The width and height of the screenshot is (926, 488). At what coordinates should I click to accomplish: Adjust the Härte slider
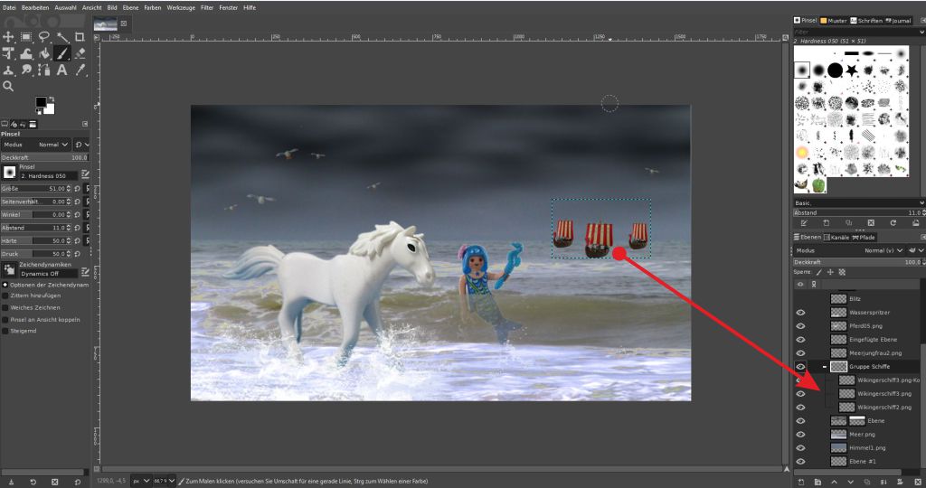click(35, 240)
